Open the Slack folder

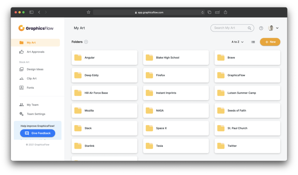click(x=104, y=128)
